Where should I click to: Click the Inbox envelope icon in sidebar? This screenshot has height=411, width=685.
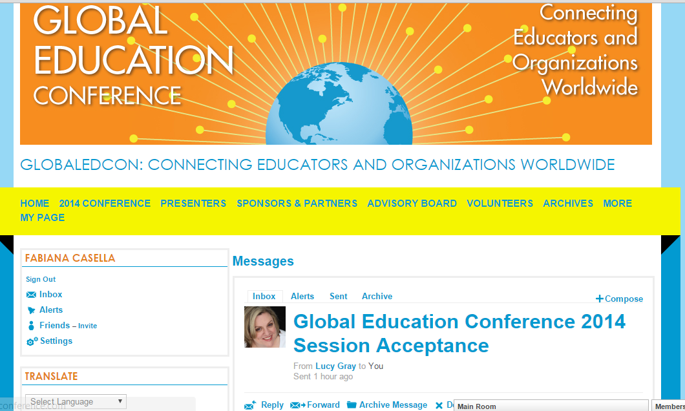[31, 295]
